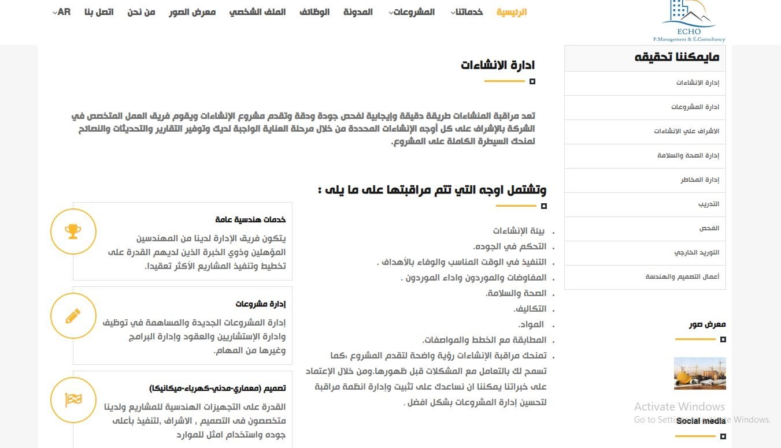Image resolution: width=781 pixels, height=448 pixels.
Task: Select التدريب in the services sidebar
Action: tap(709, 204)
